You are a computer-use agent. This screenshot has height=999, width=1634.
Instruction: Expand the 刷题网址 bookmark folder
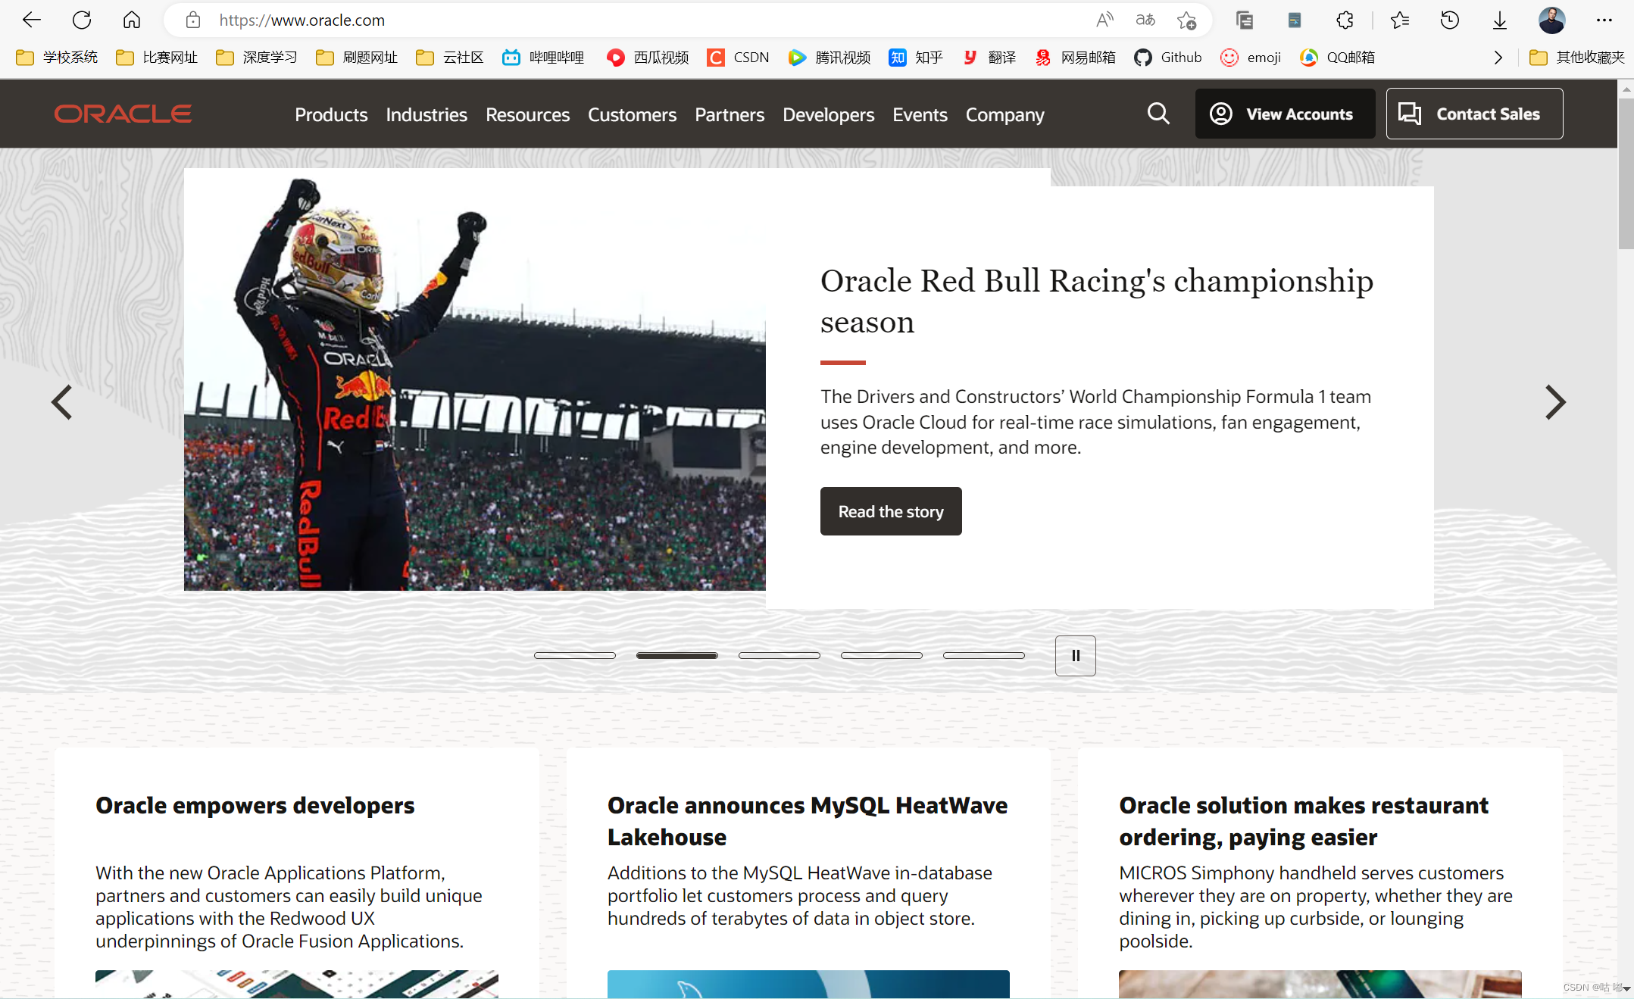pos(357,58)
